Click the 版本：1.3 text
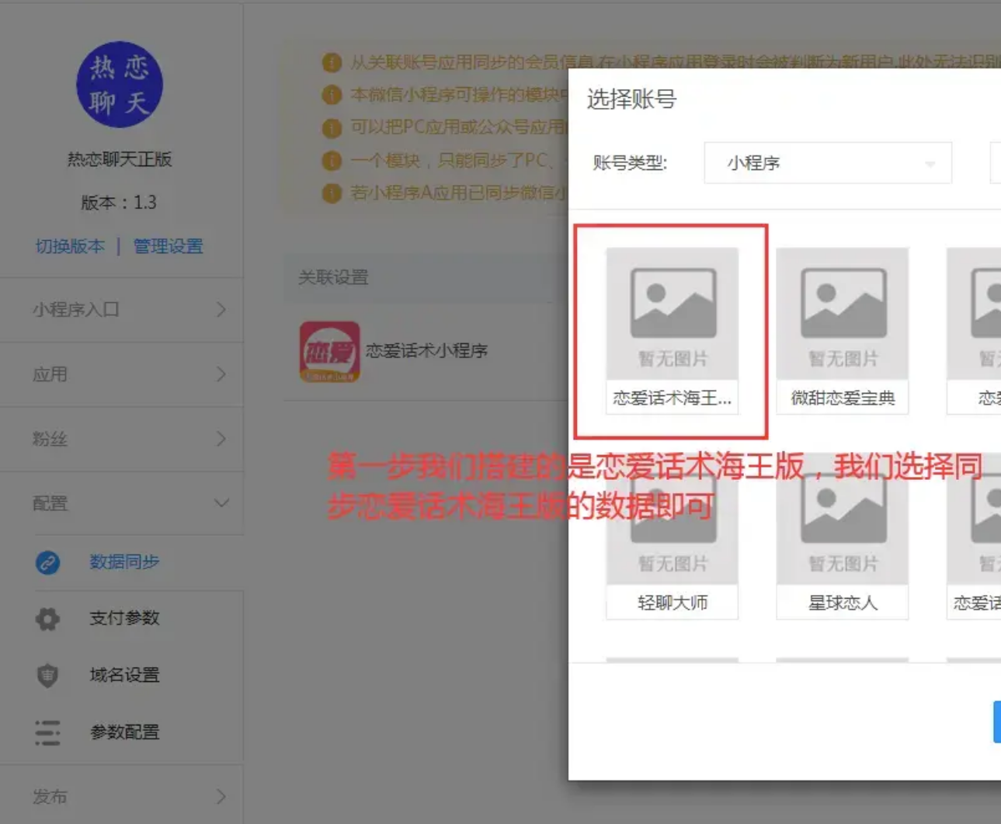1001x824 pixels. click(x=119, y=203)
